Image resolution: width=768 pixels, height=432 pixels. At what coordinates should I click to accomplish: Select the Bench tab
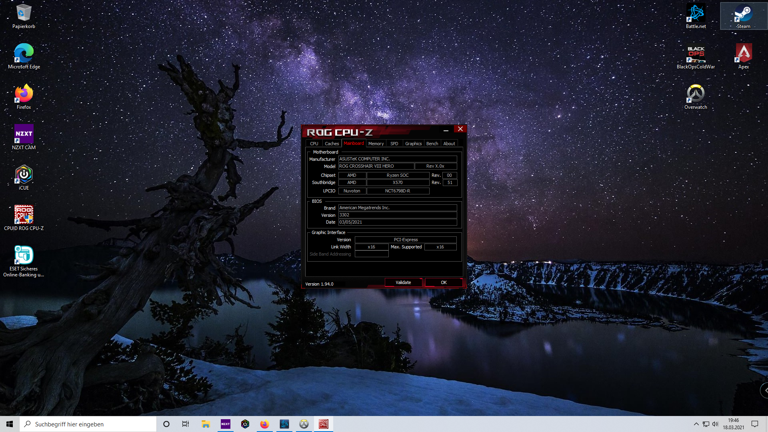432,144
